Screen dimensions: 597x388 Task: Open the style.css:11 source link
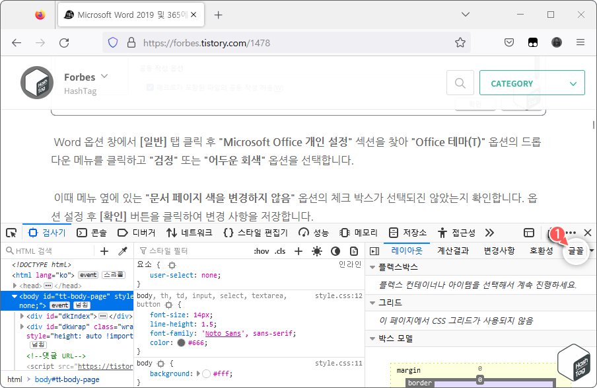(x=339, y=364)
